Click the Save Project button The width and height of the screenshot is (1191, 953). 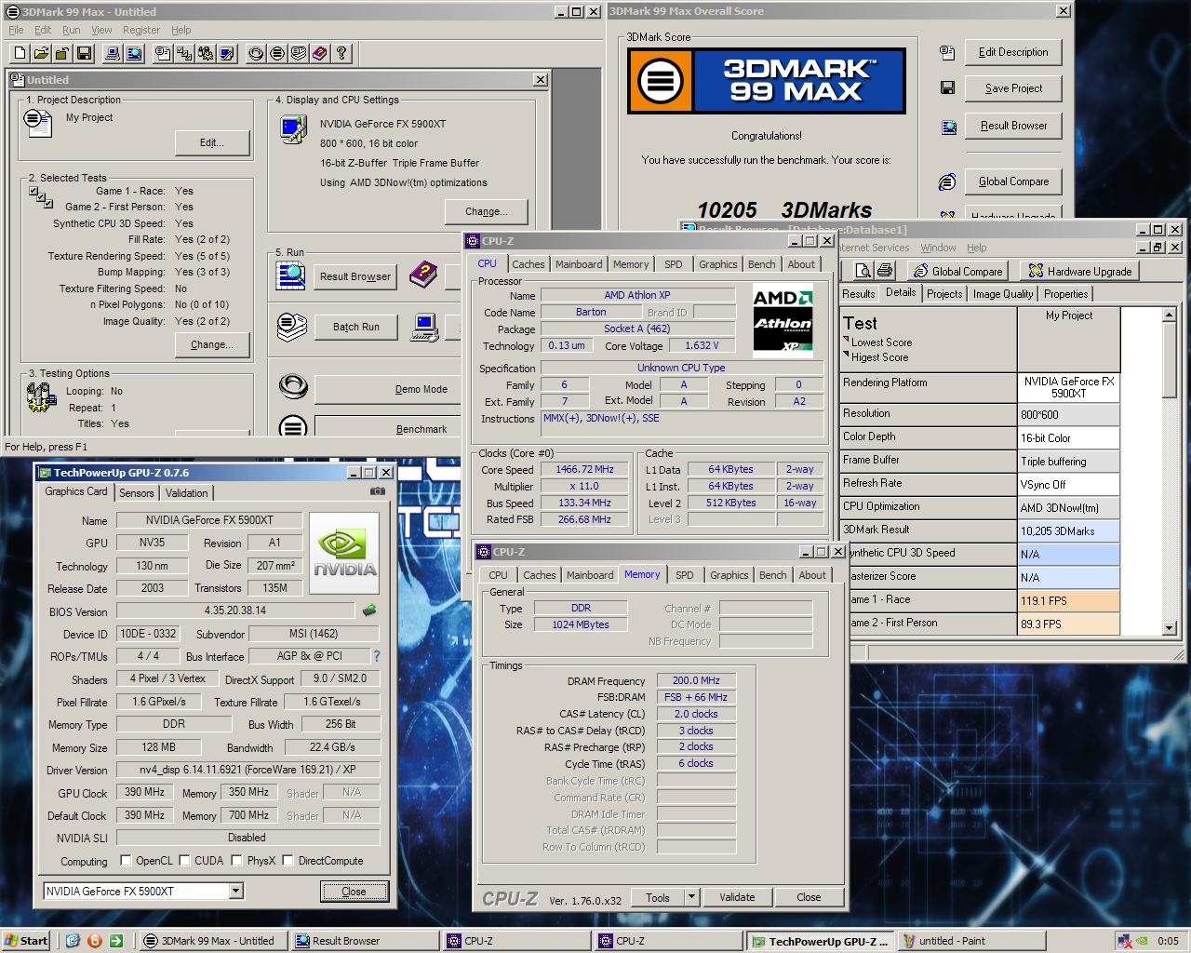[x=1013, y=88]
